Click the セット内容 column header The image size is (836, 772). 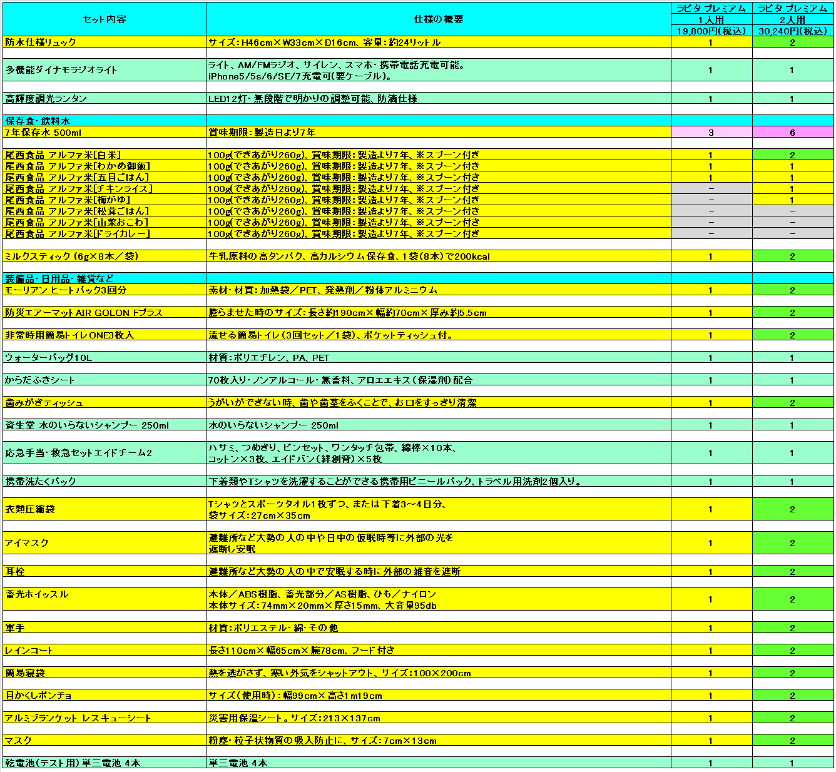point(104,19)
